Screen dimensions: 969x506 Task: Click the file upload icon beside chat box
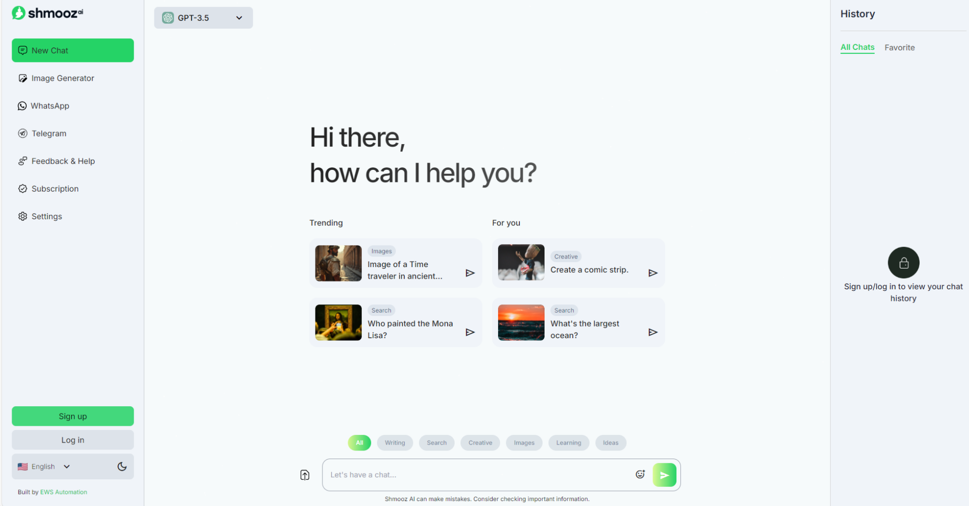click(x=305, y=475)
